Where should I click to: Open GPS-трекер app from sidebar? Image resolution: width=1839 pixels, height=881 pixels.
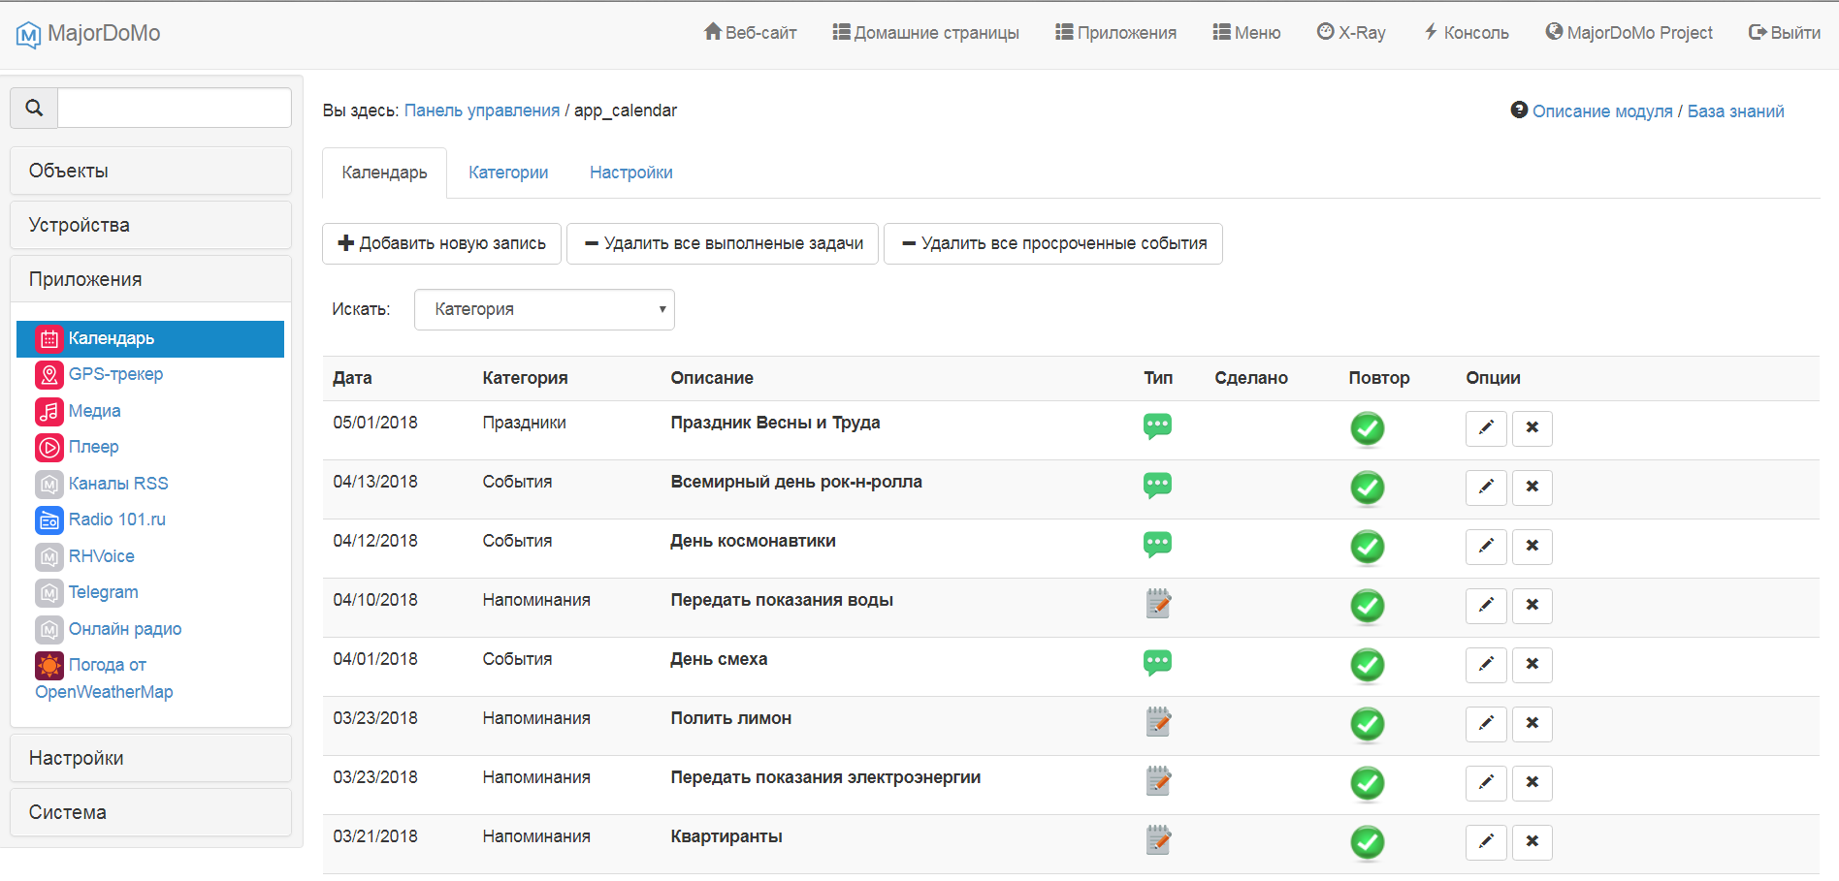point(115,374)
